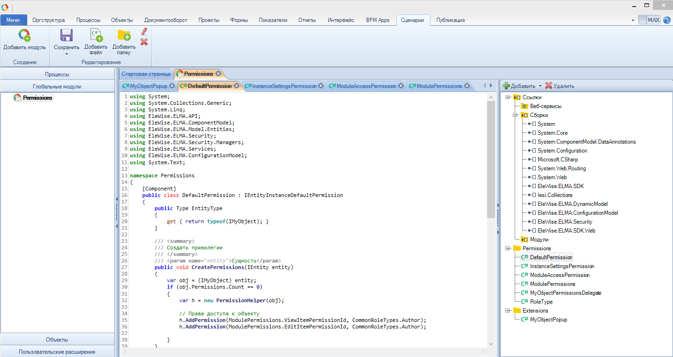Screen dimensions: 673x357
Task: Open the Добавить dropdown arrow in references panel
Action: pos(540,86)
